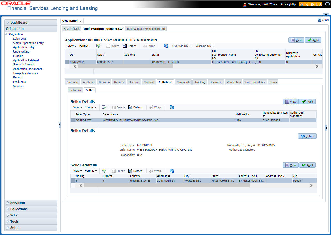Click the Return button
Viewport: 331px width, 235px height.
307,136
